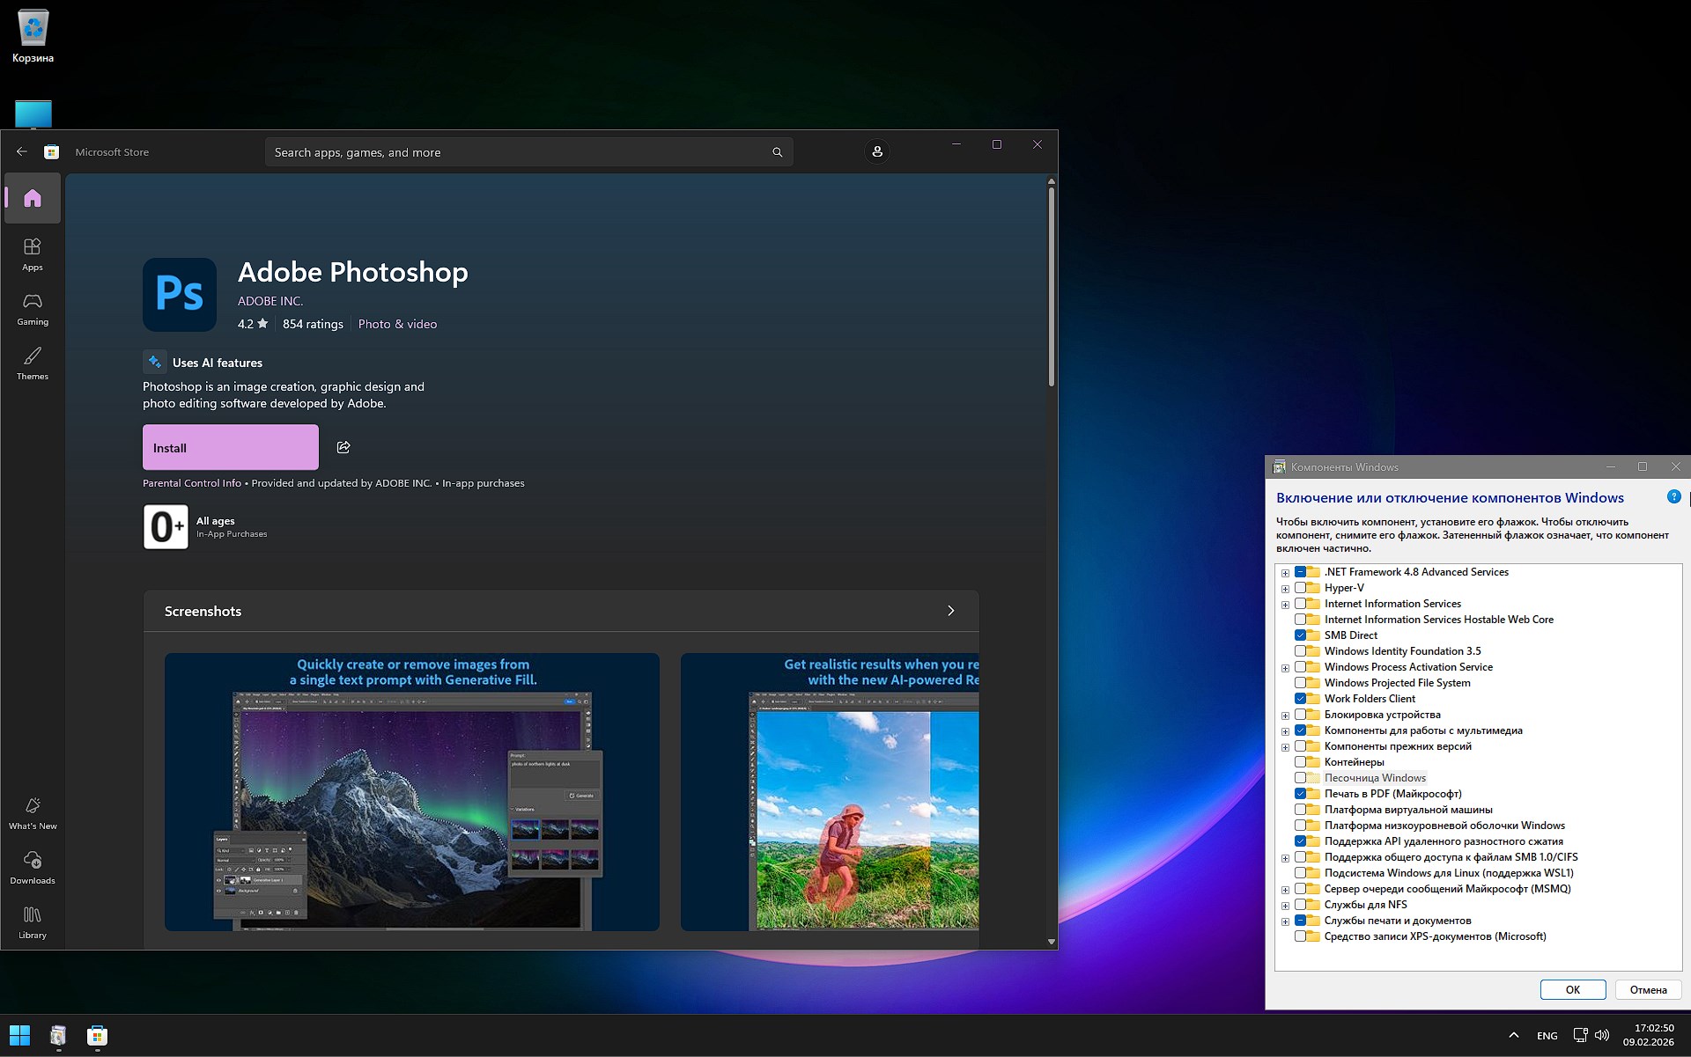The height and width of the screenshot is (1057, 1691).
Task: Open the Downloads section in the sidebar
Action: click(x=32, y=867)
